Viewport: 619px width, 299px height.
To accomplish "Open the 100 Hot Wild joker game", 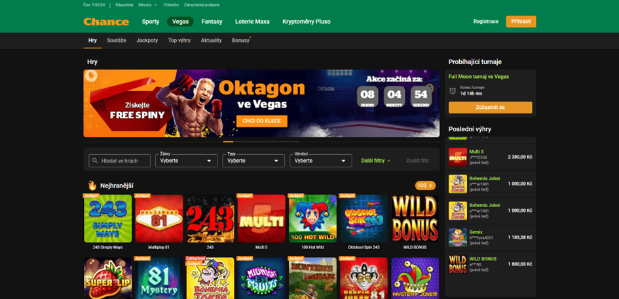I will pos(312,218).
